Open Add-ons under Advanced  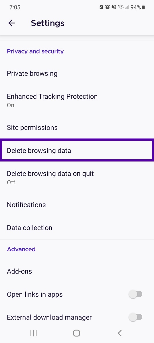tap(77, 271)
